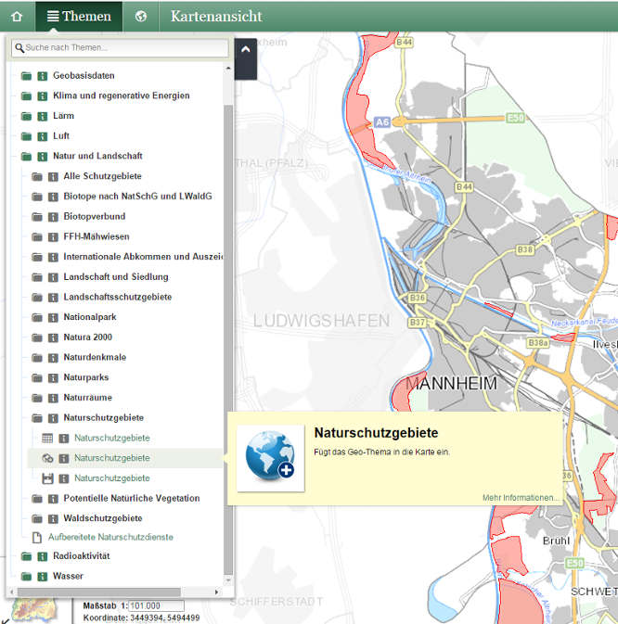The height and width of the screenshot is (624, 618).
Task: Click the large globe add-to-map thumbnail
Action: [270, 458]
